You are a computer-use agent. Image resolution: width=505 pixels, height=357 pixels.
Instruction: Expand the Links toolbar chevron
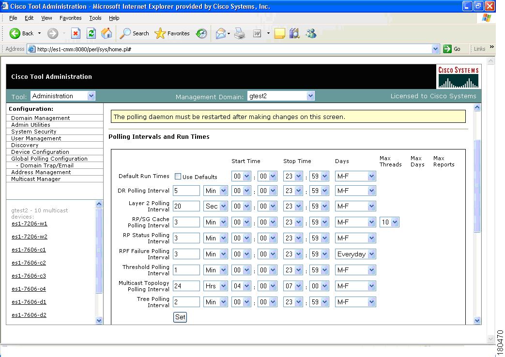(x=492, y=47)
